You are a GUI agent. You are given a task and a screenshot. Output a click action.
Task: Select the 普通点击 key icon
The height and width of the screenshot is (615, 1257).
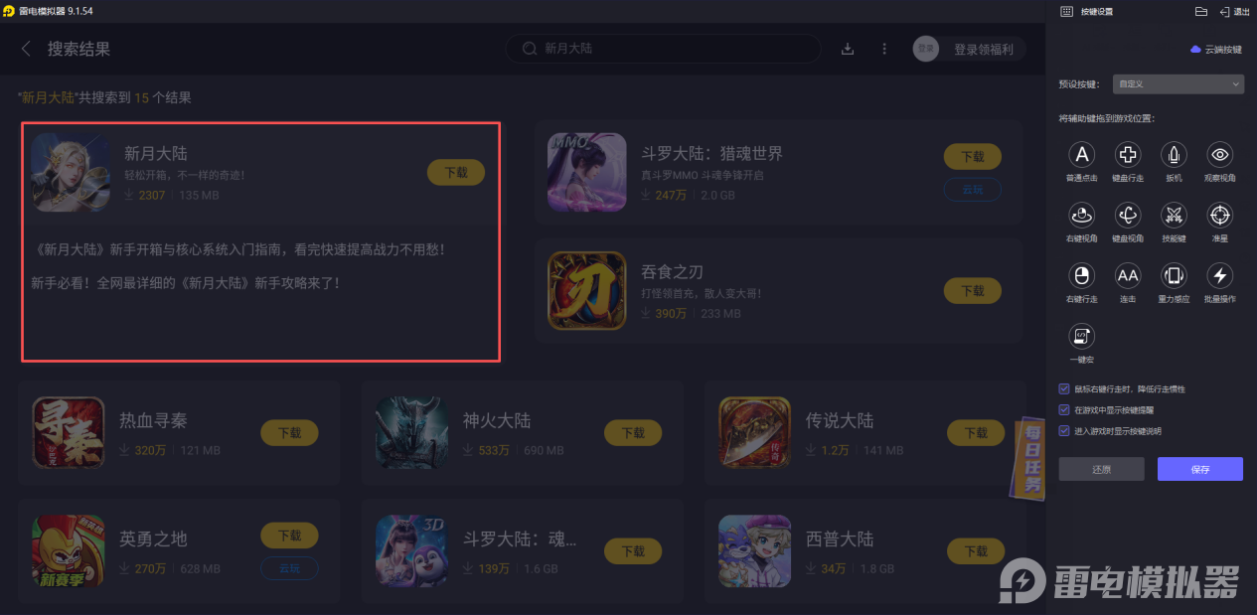pos(1081,154)
